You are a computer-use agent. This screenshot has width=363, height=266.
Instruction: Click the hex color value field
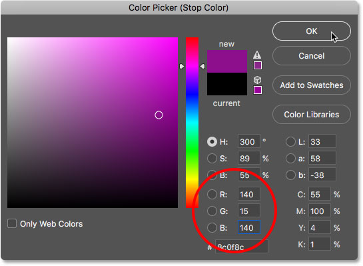tap(242, 247)
